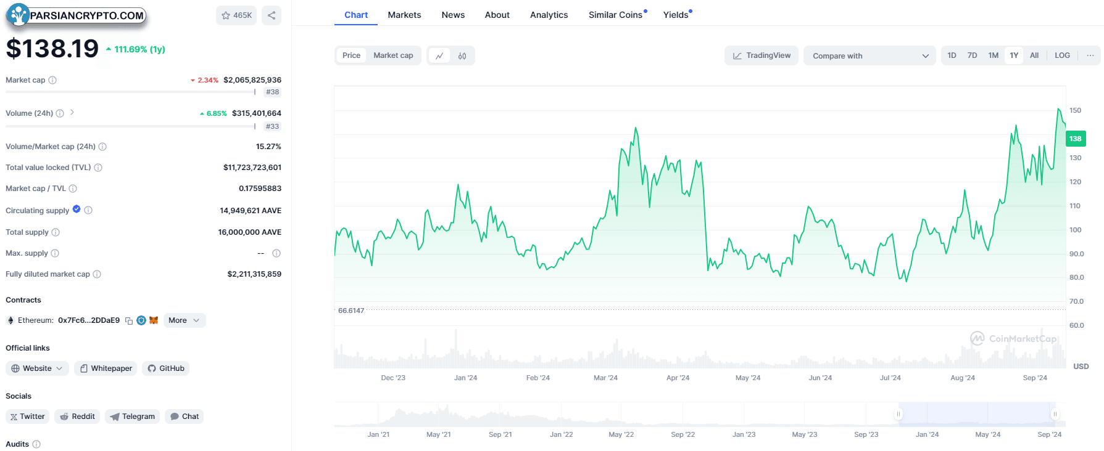Copy the Ethereum contract address
1104x451 pixels.
click(x=129, y=320)
